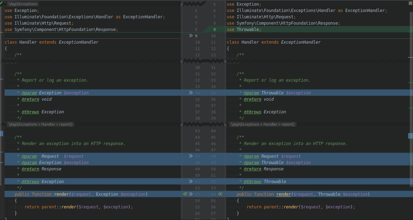Expand collapsed fragment above line 44 on right

[225, 125]
